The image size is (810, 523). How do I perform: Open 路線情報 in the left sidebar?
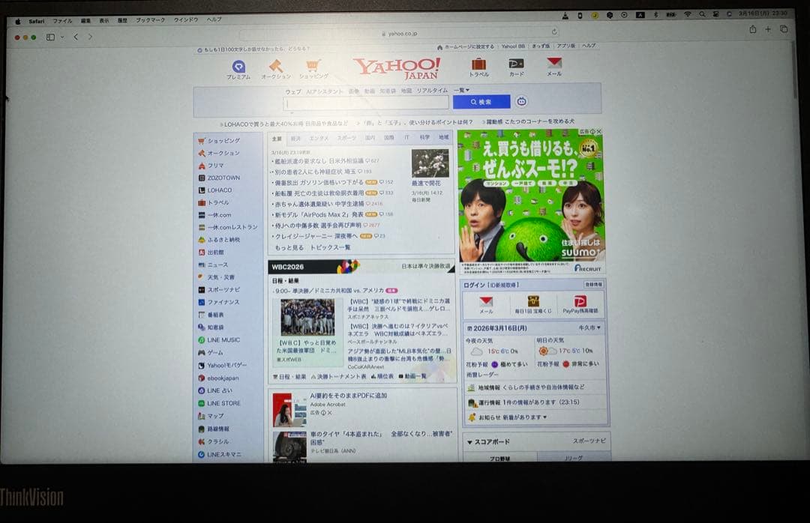[218, 429]
